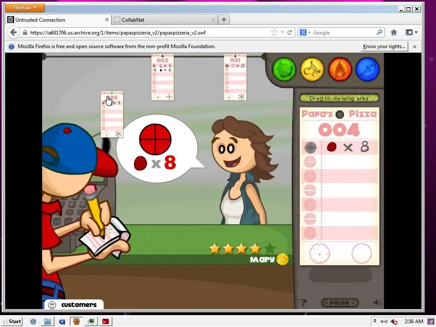Viewport: 436px width, 327px height.
Task: Click the taskbar volume icon
Action: tap(394, 322)
